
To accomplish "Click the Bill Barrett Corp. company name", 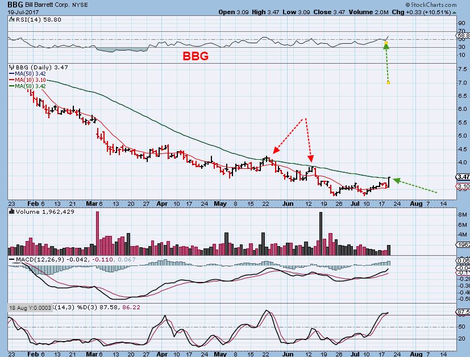I will [x=47, y=5].
